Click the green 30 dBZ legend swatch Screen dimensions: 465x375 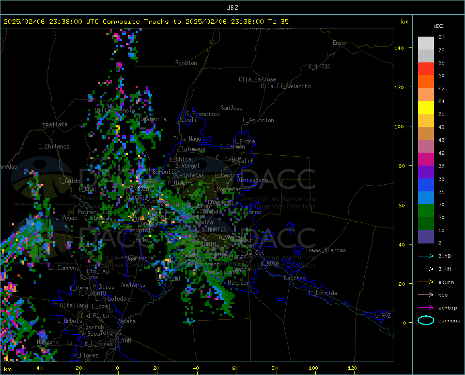[426, 211]
